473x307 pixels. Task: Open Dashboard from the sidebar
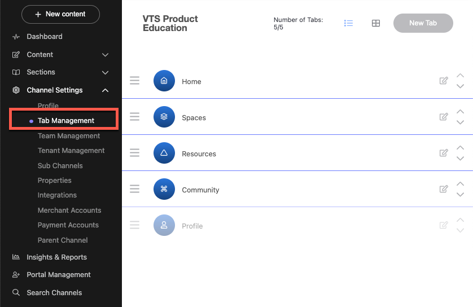point(45,37)
